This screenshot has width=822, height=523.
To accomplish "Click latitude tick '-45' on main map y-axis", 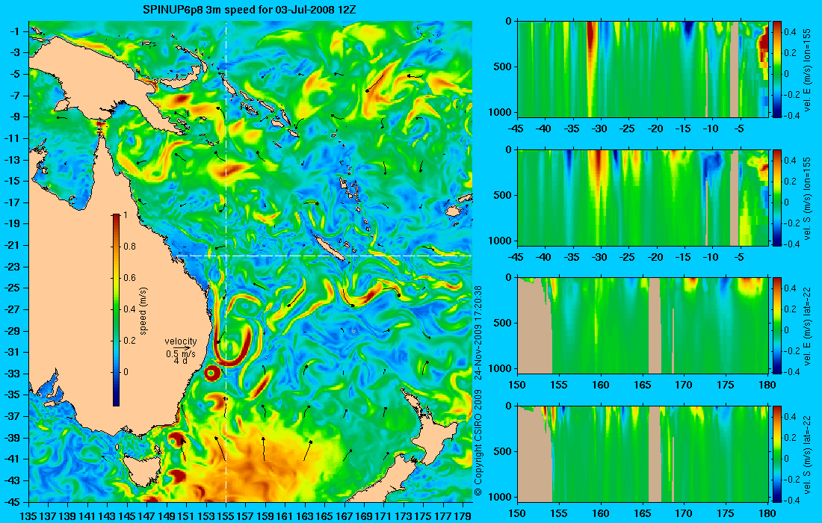I will point(13,501).
